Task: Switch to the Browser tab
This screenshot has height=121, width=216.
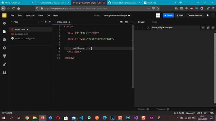Action: pyautogui.click(x=141, y=22)
